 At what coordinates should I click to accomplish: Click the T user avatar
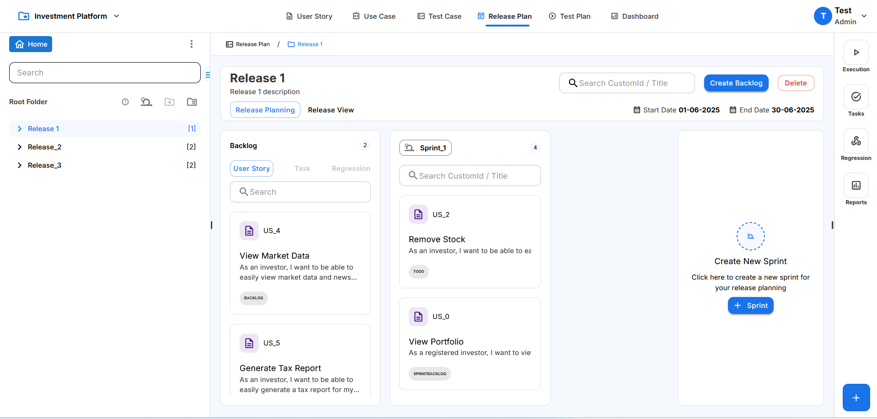(x=823, y=16)
